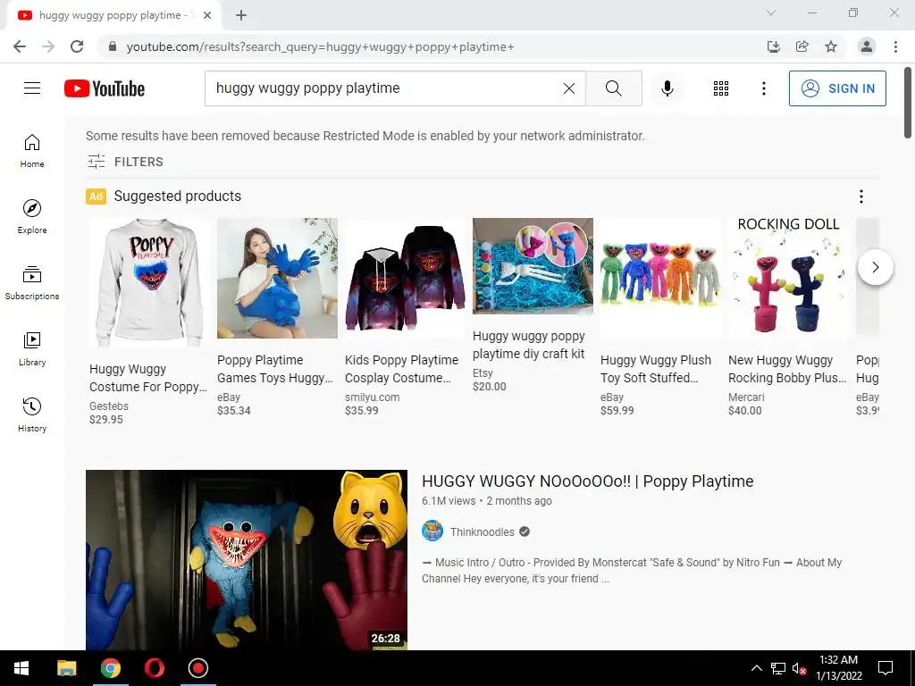The width and height of the screenshot is (915, 686).
Task: Open History in the sidebar
Action: (32, 414)
